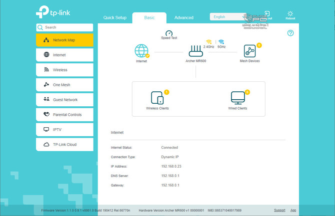The height and width of the screenshot is (216, 335).
Task: Go to Wireless settings in the sidebar
Action: tap(64, 70)
